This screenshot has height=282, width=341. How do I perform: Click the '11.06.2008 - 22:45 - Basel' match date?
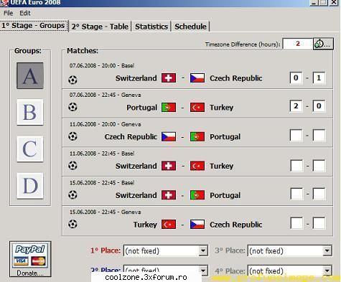[x=102, y=154]
